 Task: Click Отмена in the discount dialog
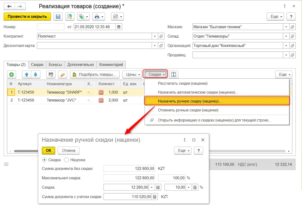pyautogui.click(x=69, y=150)
